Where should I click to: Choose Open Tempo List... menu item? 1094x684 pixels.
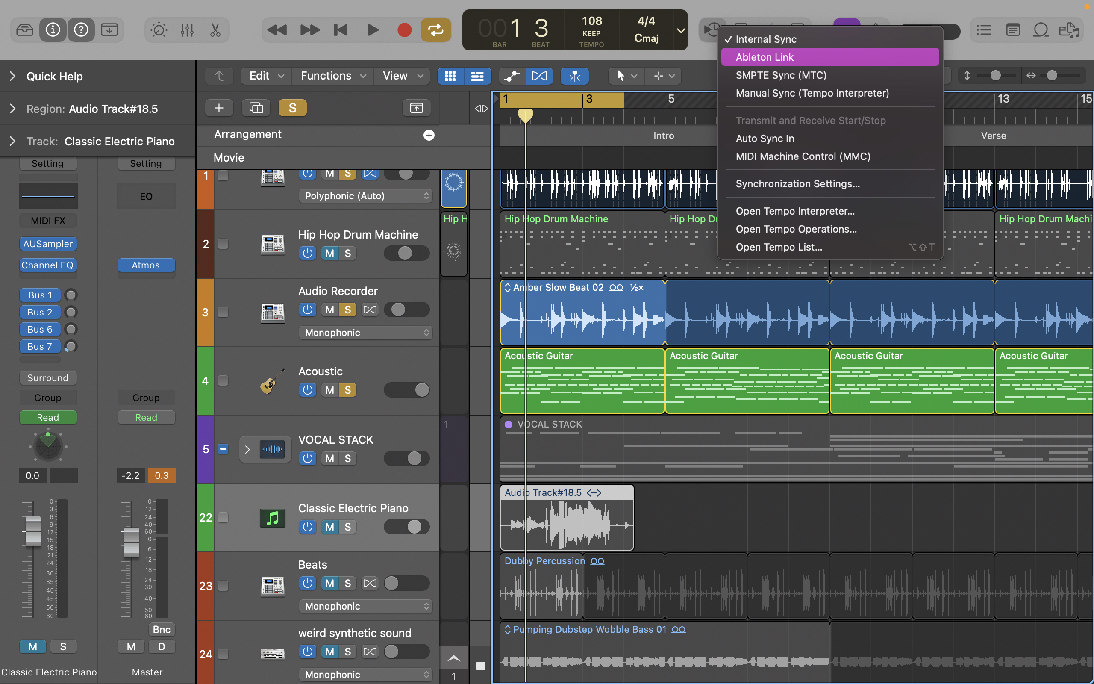pos(830,247)
